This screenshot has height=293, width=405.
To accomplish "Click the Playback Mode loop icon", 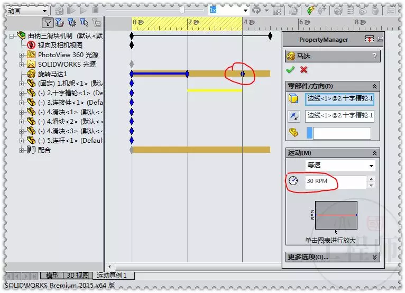I will coord(256,11).
